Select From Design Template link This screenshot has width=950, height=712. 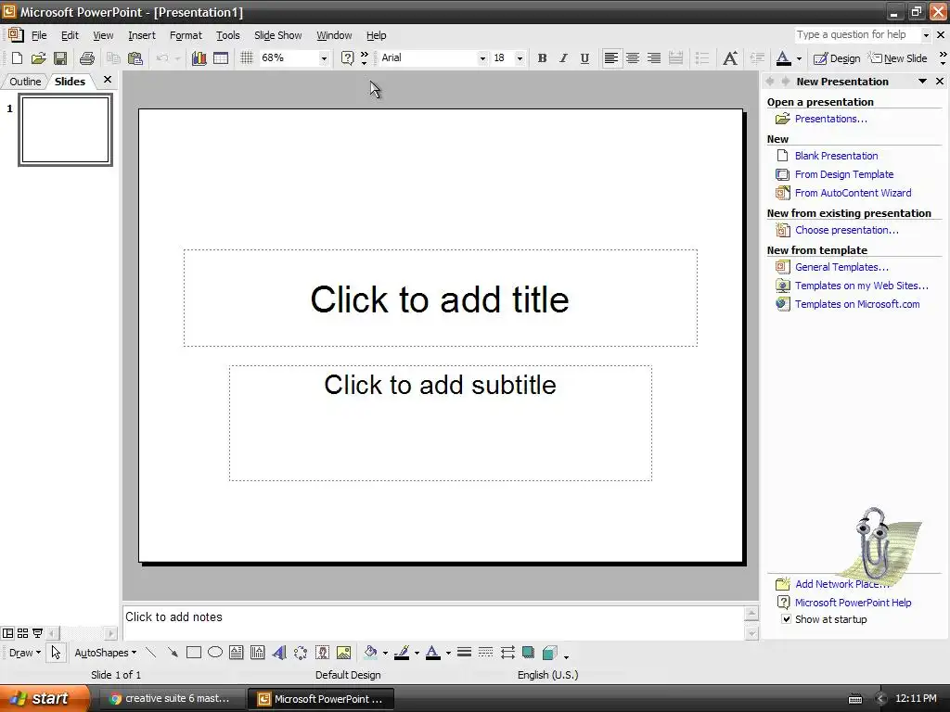844,174
